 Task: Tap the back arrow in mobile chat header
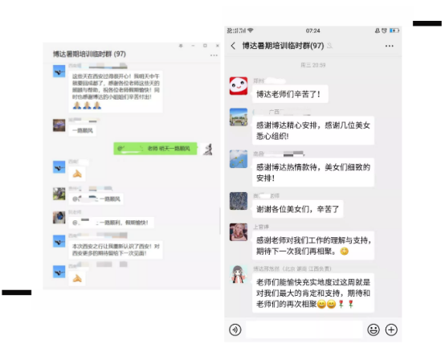pyautogui.click(x=233, y=46)
